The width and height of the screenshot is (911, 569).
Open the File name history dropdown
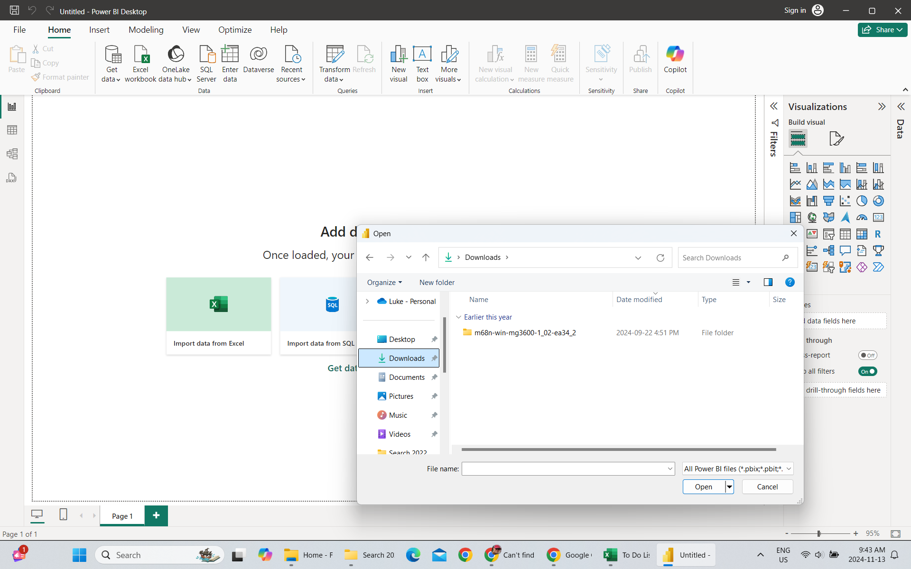(670, 469)
